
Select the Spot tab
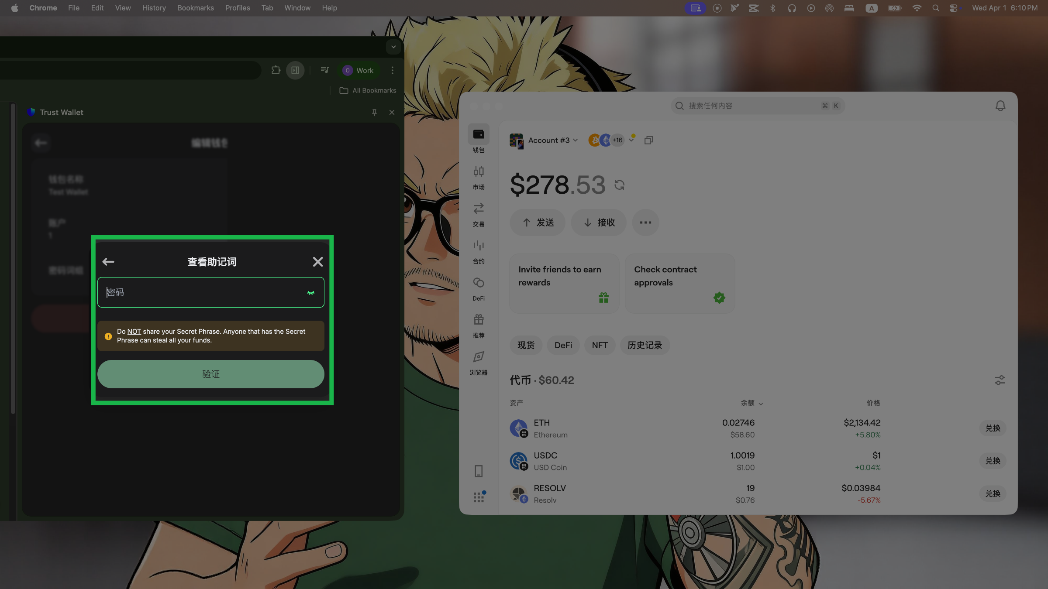tap(526, 345)
